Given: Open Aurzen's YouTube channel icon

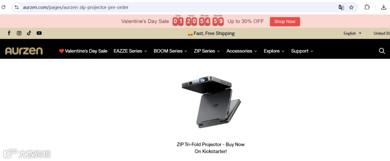Looking at the screenshot, I should [x=39, y=33].
